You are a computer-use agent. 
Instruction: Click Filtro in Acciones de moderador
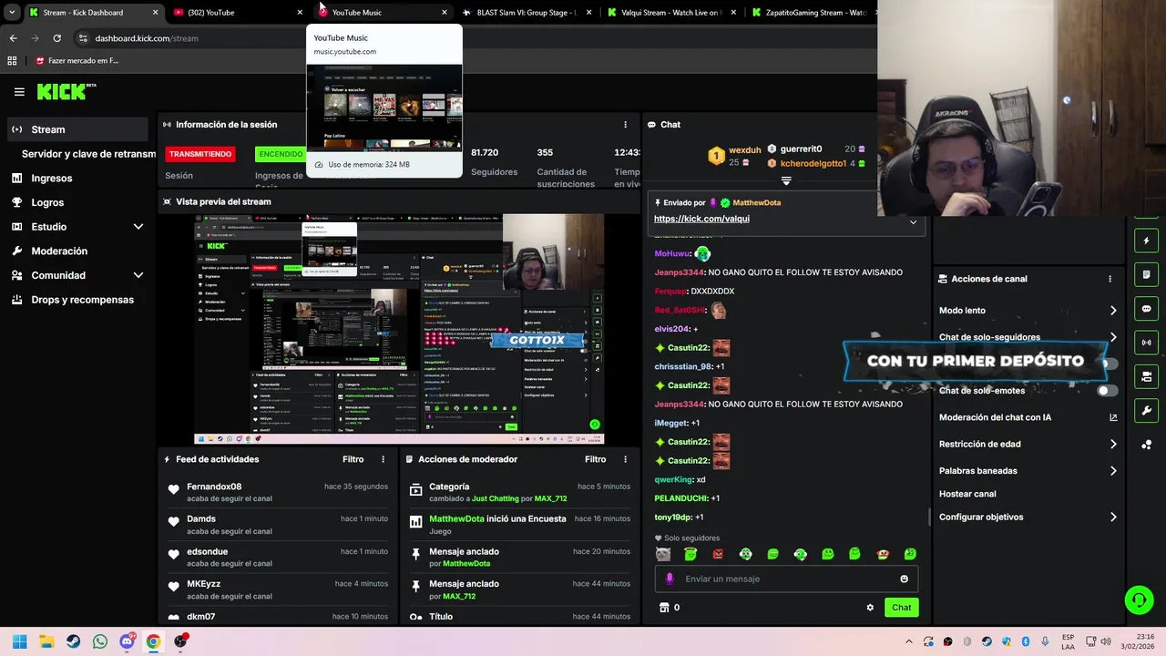(x=595, y=459)
